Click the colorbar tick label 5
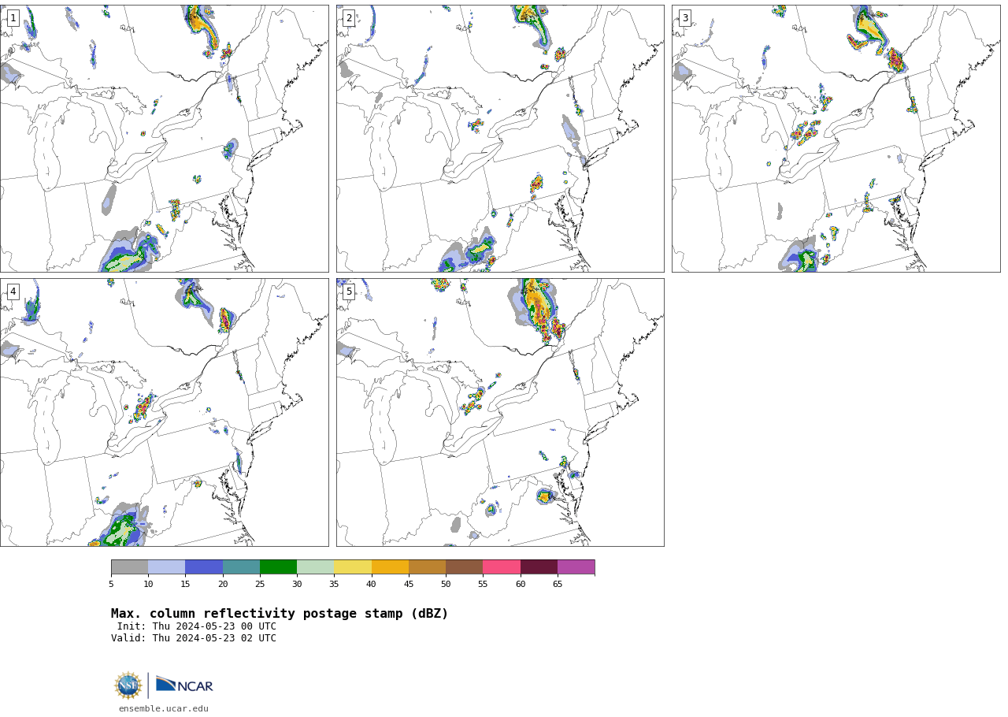Viewport: 1008px width, 717px height. point(111,584)
